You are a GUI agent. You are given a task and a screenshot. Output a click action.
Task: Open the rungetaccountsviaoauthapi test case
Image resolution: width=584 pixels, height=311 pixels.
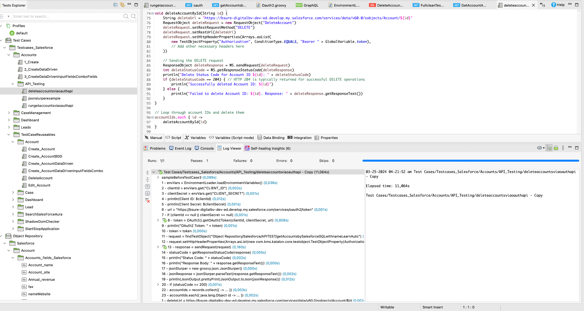point(50,105)
